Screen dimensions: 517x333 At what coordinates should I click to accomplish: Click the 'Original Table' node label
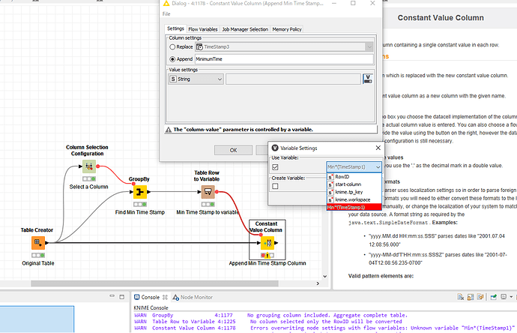pyautogui.click(x=38, y=263)
